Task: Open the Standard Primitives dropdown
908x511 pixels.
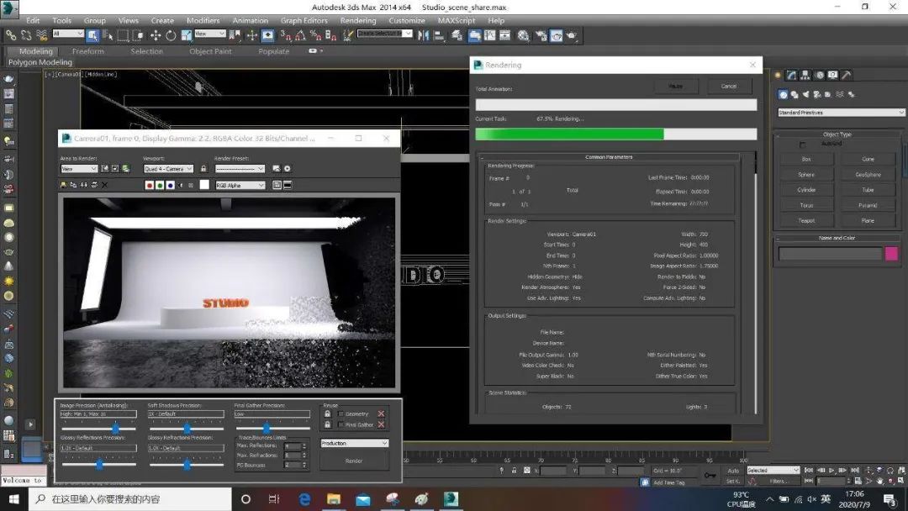Action: pyautogui.click(x=841, y=113)
